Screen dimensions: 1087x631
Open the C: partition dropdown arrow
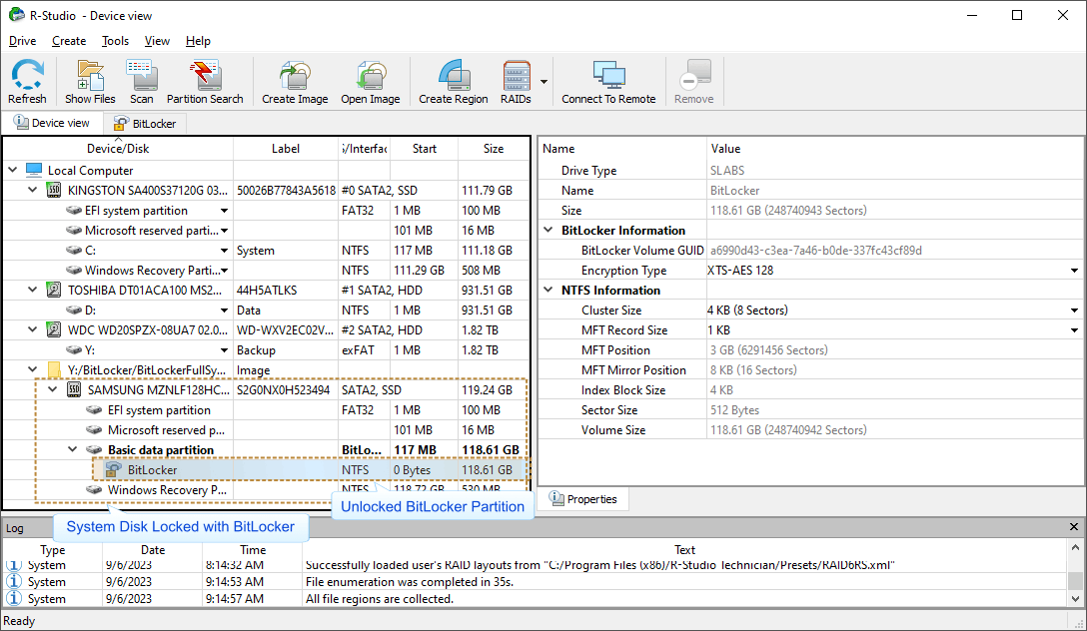click(224, 251)
